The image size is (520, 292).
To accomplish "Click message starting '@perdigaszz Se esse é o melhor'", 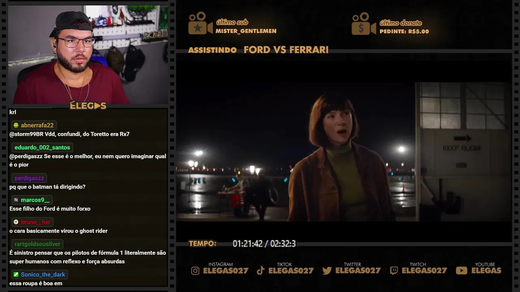I will click(88, 161).
